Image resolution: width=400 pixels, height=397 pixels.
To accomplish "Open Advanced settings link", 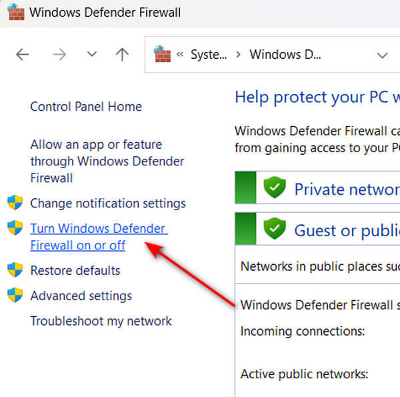I will point(81,296).
